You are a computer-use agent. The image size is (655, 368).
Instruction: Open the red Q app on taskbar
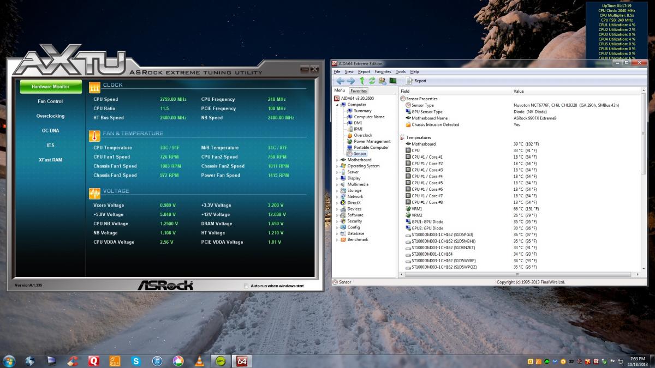coord(93,360)
